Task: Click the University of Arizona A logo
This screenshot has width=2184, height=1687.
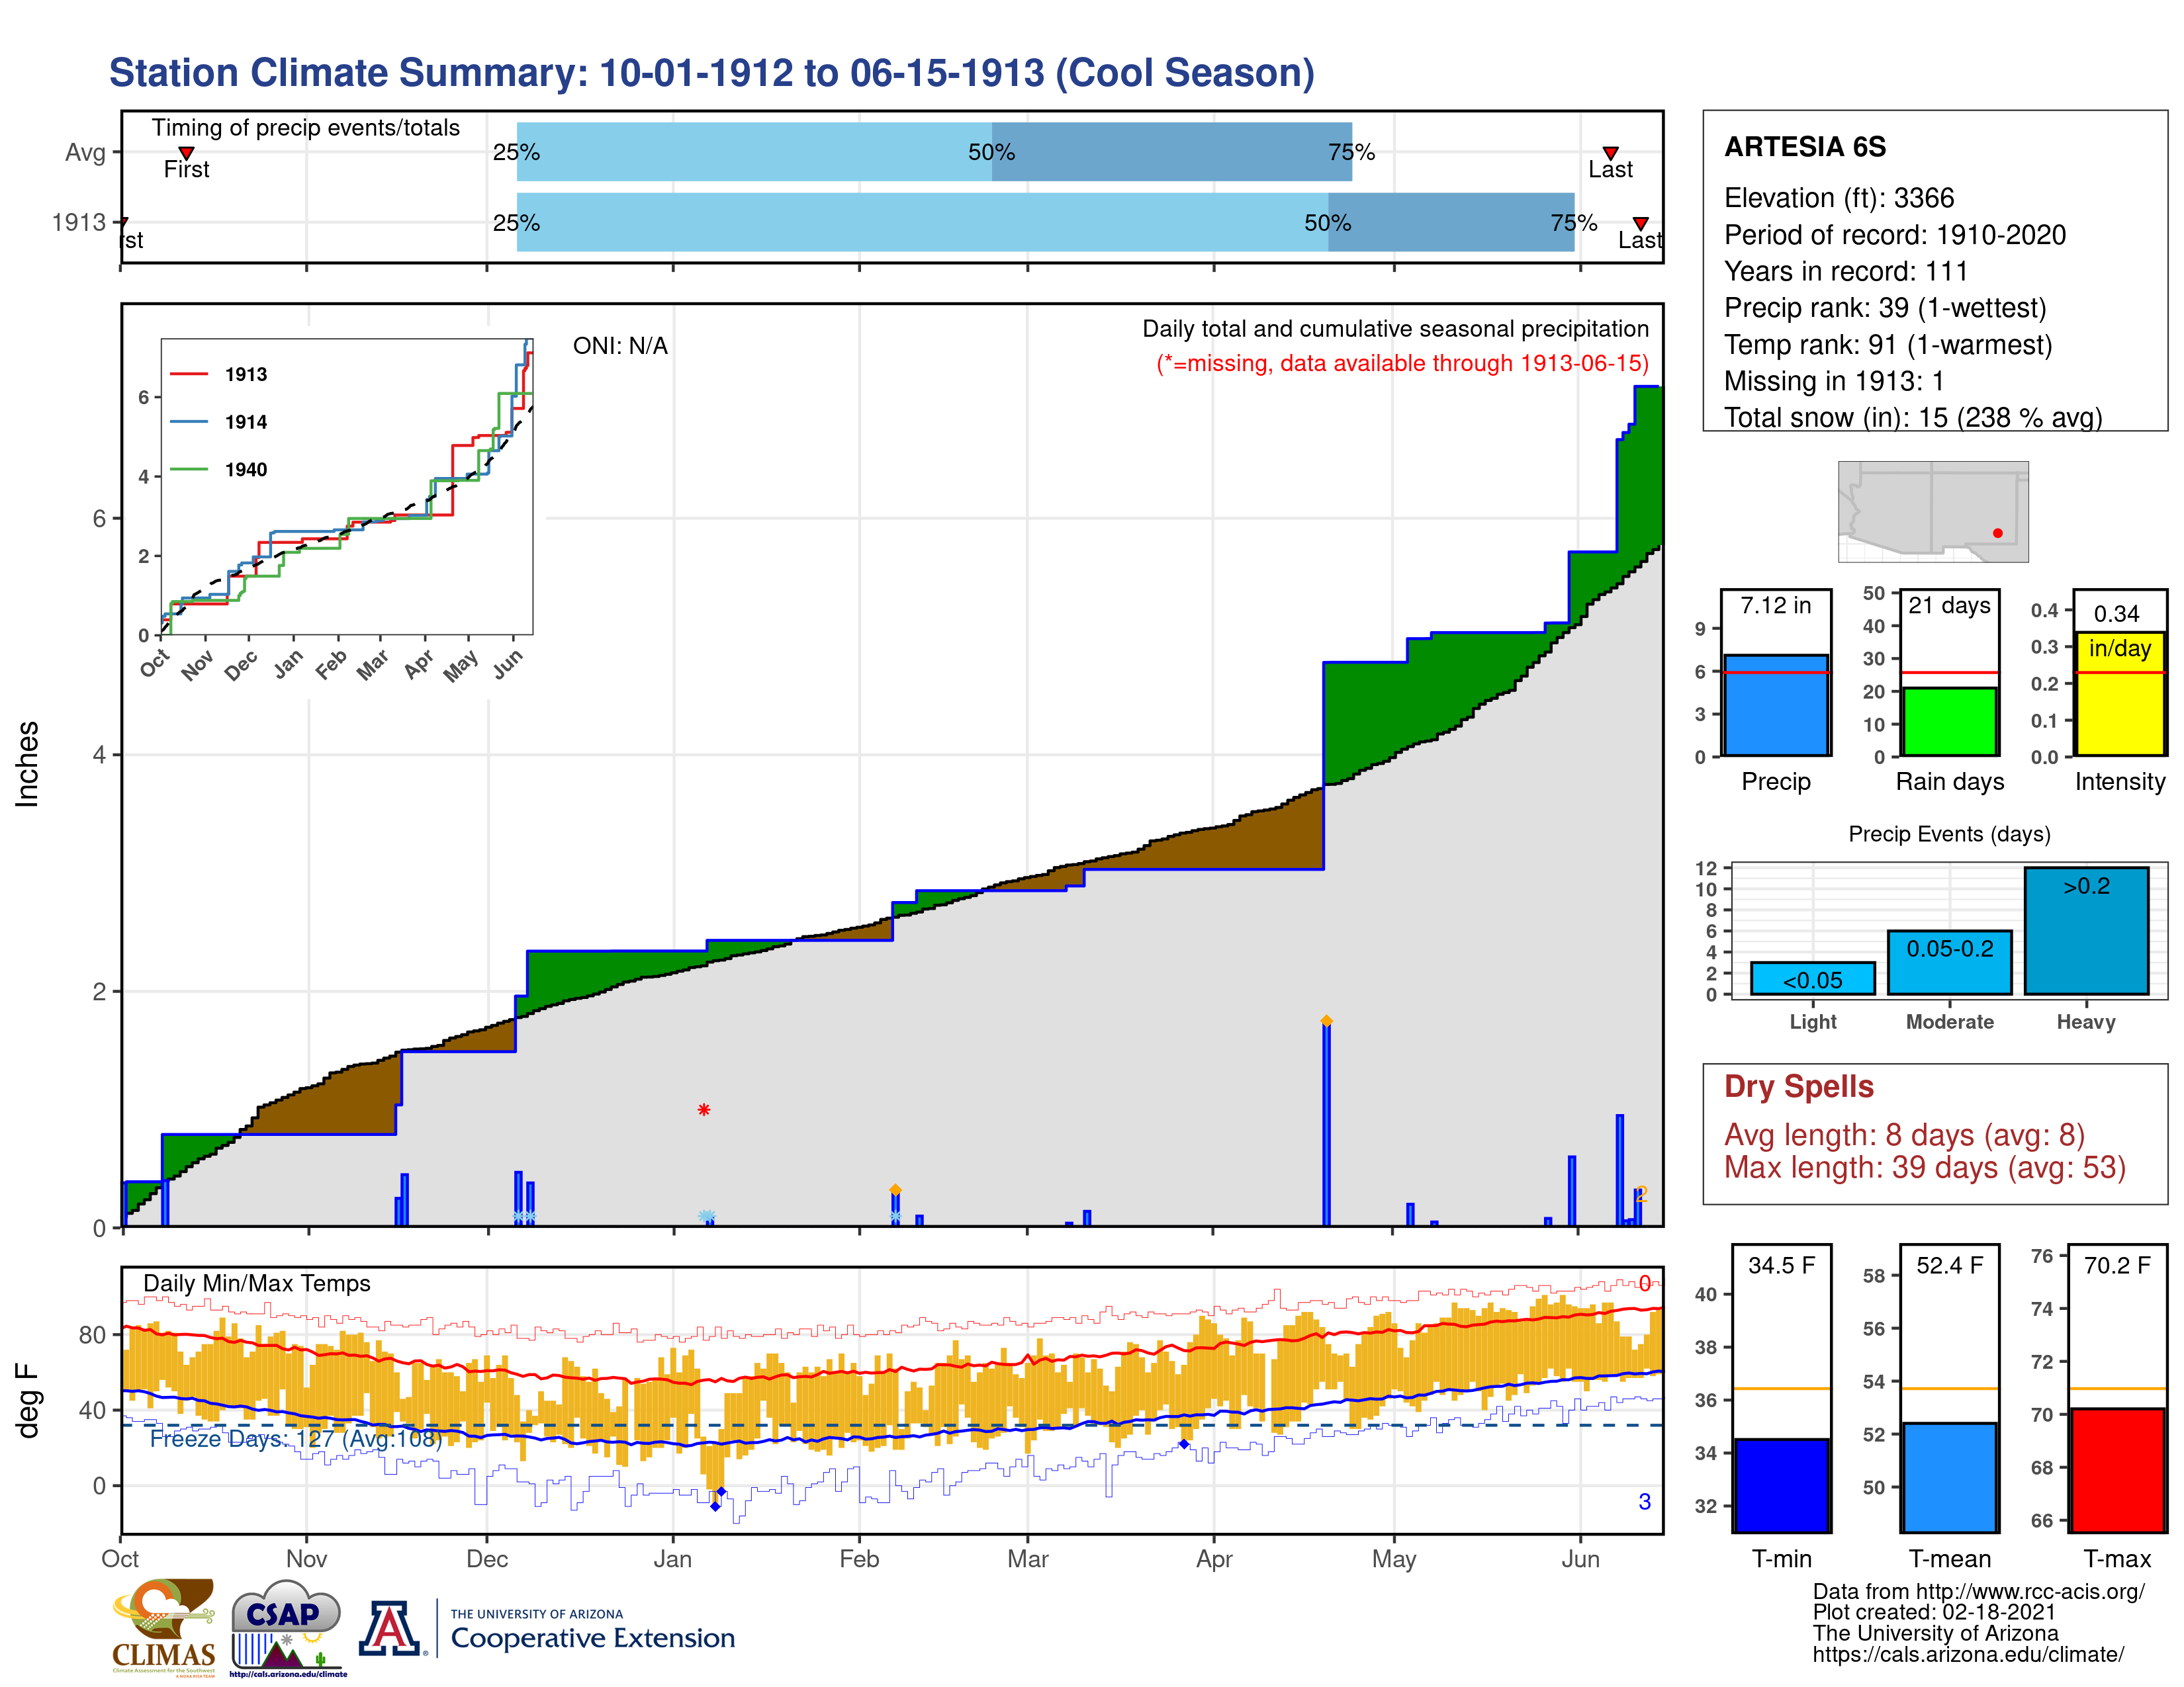Action: [x=390, y=1628]
